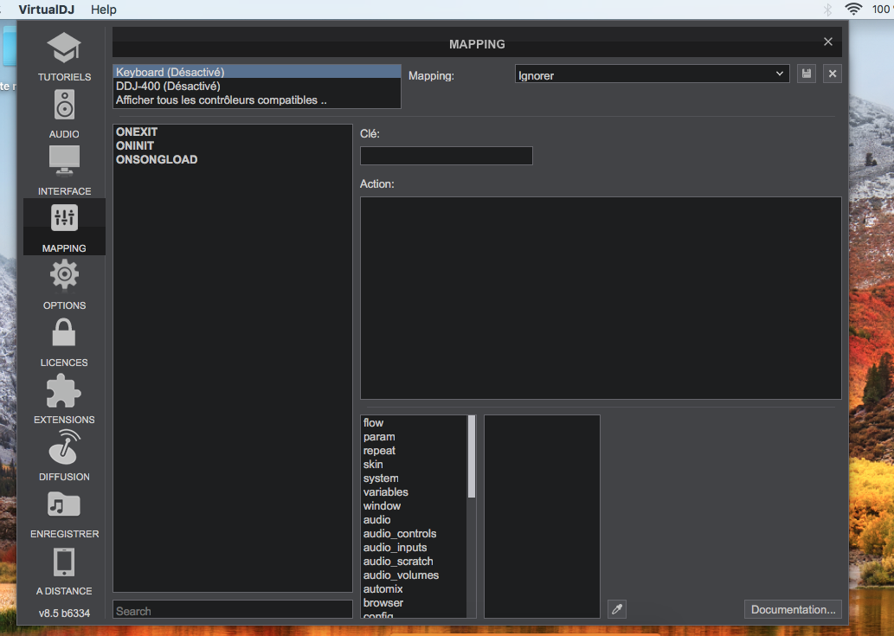The image size is (894, 636).
Task: Delete the mapping with the X button
Action: [x=833, y=74]
